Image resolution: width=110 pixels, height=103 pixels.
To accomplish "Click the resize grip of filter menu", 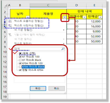I will (x=65, y=93).
